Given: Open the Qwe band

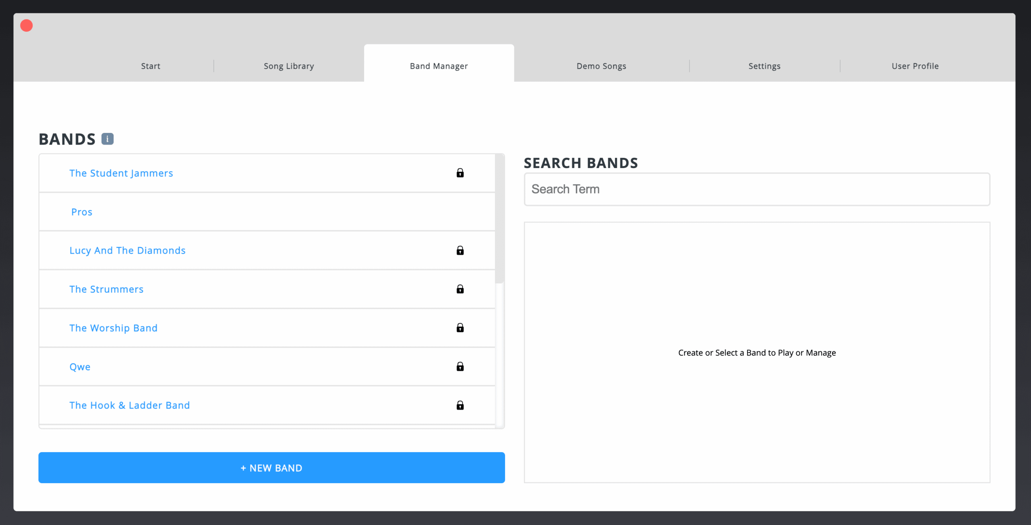Looking at the screenshot, I should click(x=80, y=367).
